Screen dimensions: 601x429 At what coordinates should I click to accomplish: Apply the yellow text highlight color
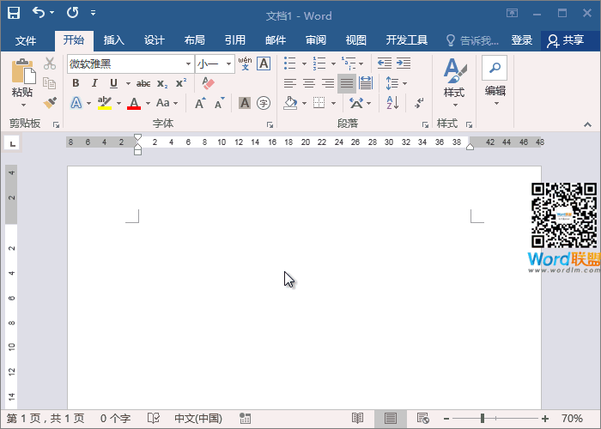(105, 103)
